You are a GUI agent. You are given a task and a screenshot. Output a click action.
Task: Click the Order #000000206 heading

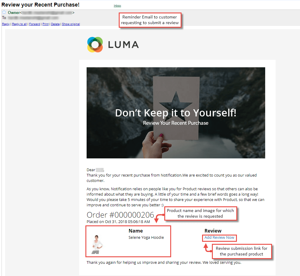(x=120, y=215)
